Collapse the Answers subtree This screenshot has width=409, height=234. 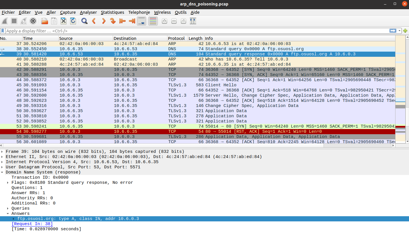pos(8,214)
